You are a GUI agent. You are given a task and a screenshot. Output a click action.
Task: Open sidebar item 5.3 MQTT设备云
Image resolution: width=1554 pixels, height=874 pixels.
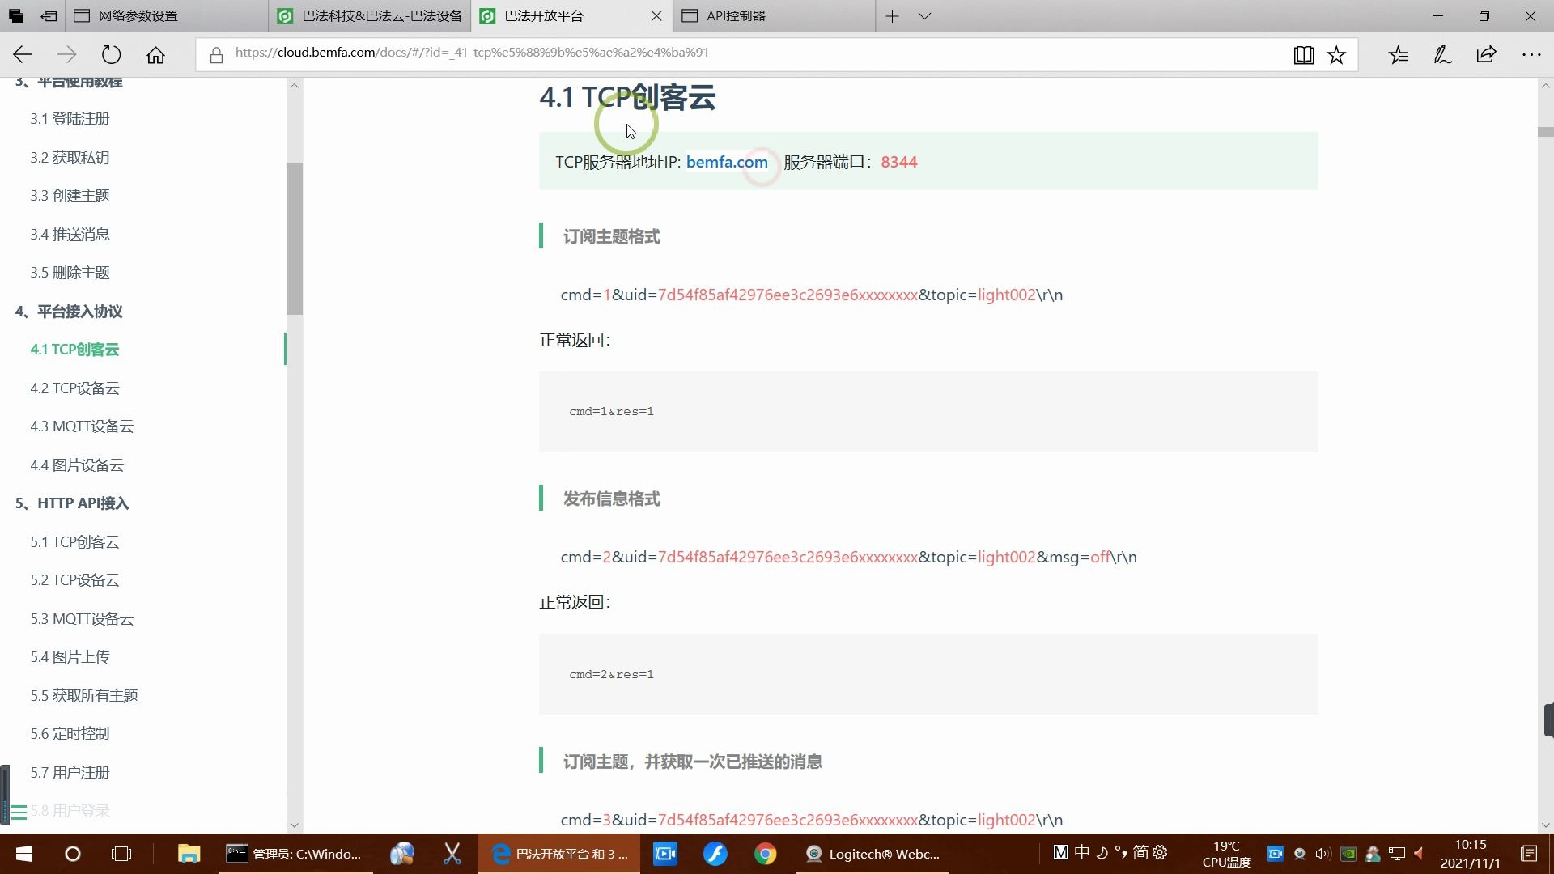(x=82, y=619)
